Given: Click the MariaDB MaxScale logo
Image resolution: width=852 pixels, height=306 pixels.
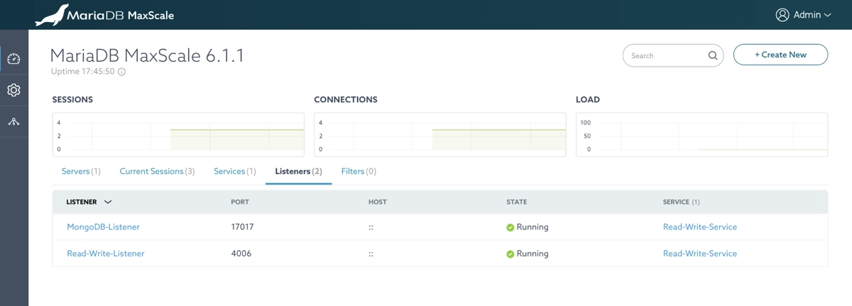Looking at the screenshot, I should 105,15.
